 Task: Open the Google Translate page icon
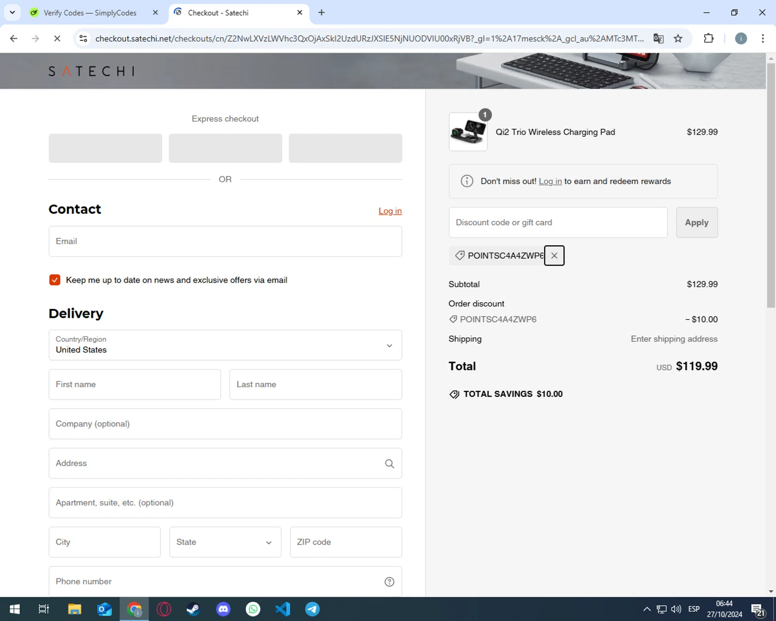click(658, 39)
